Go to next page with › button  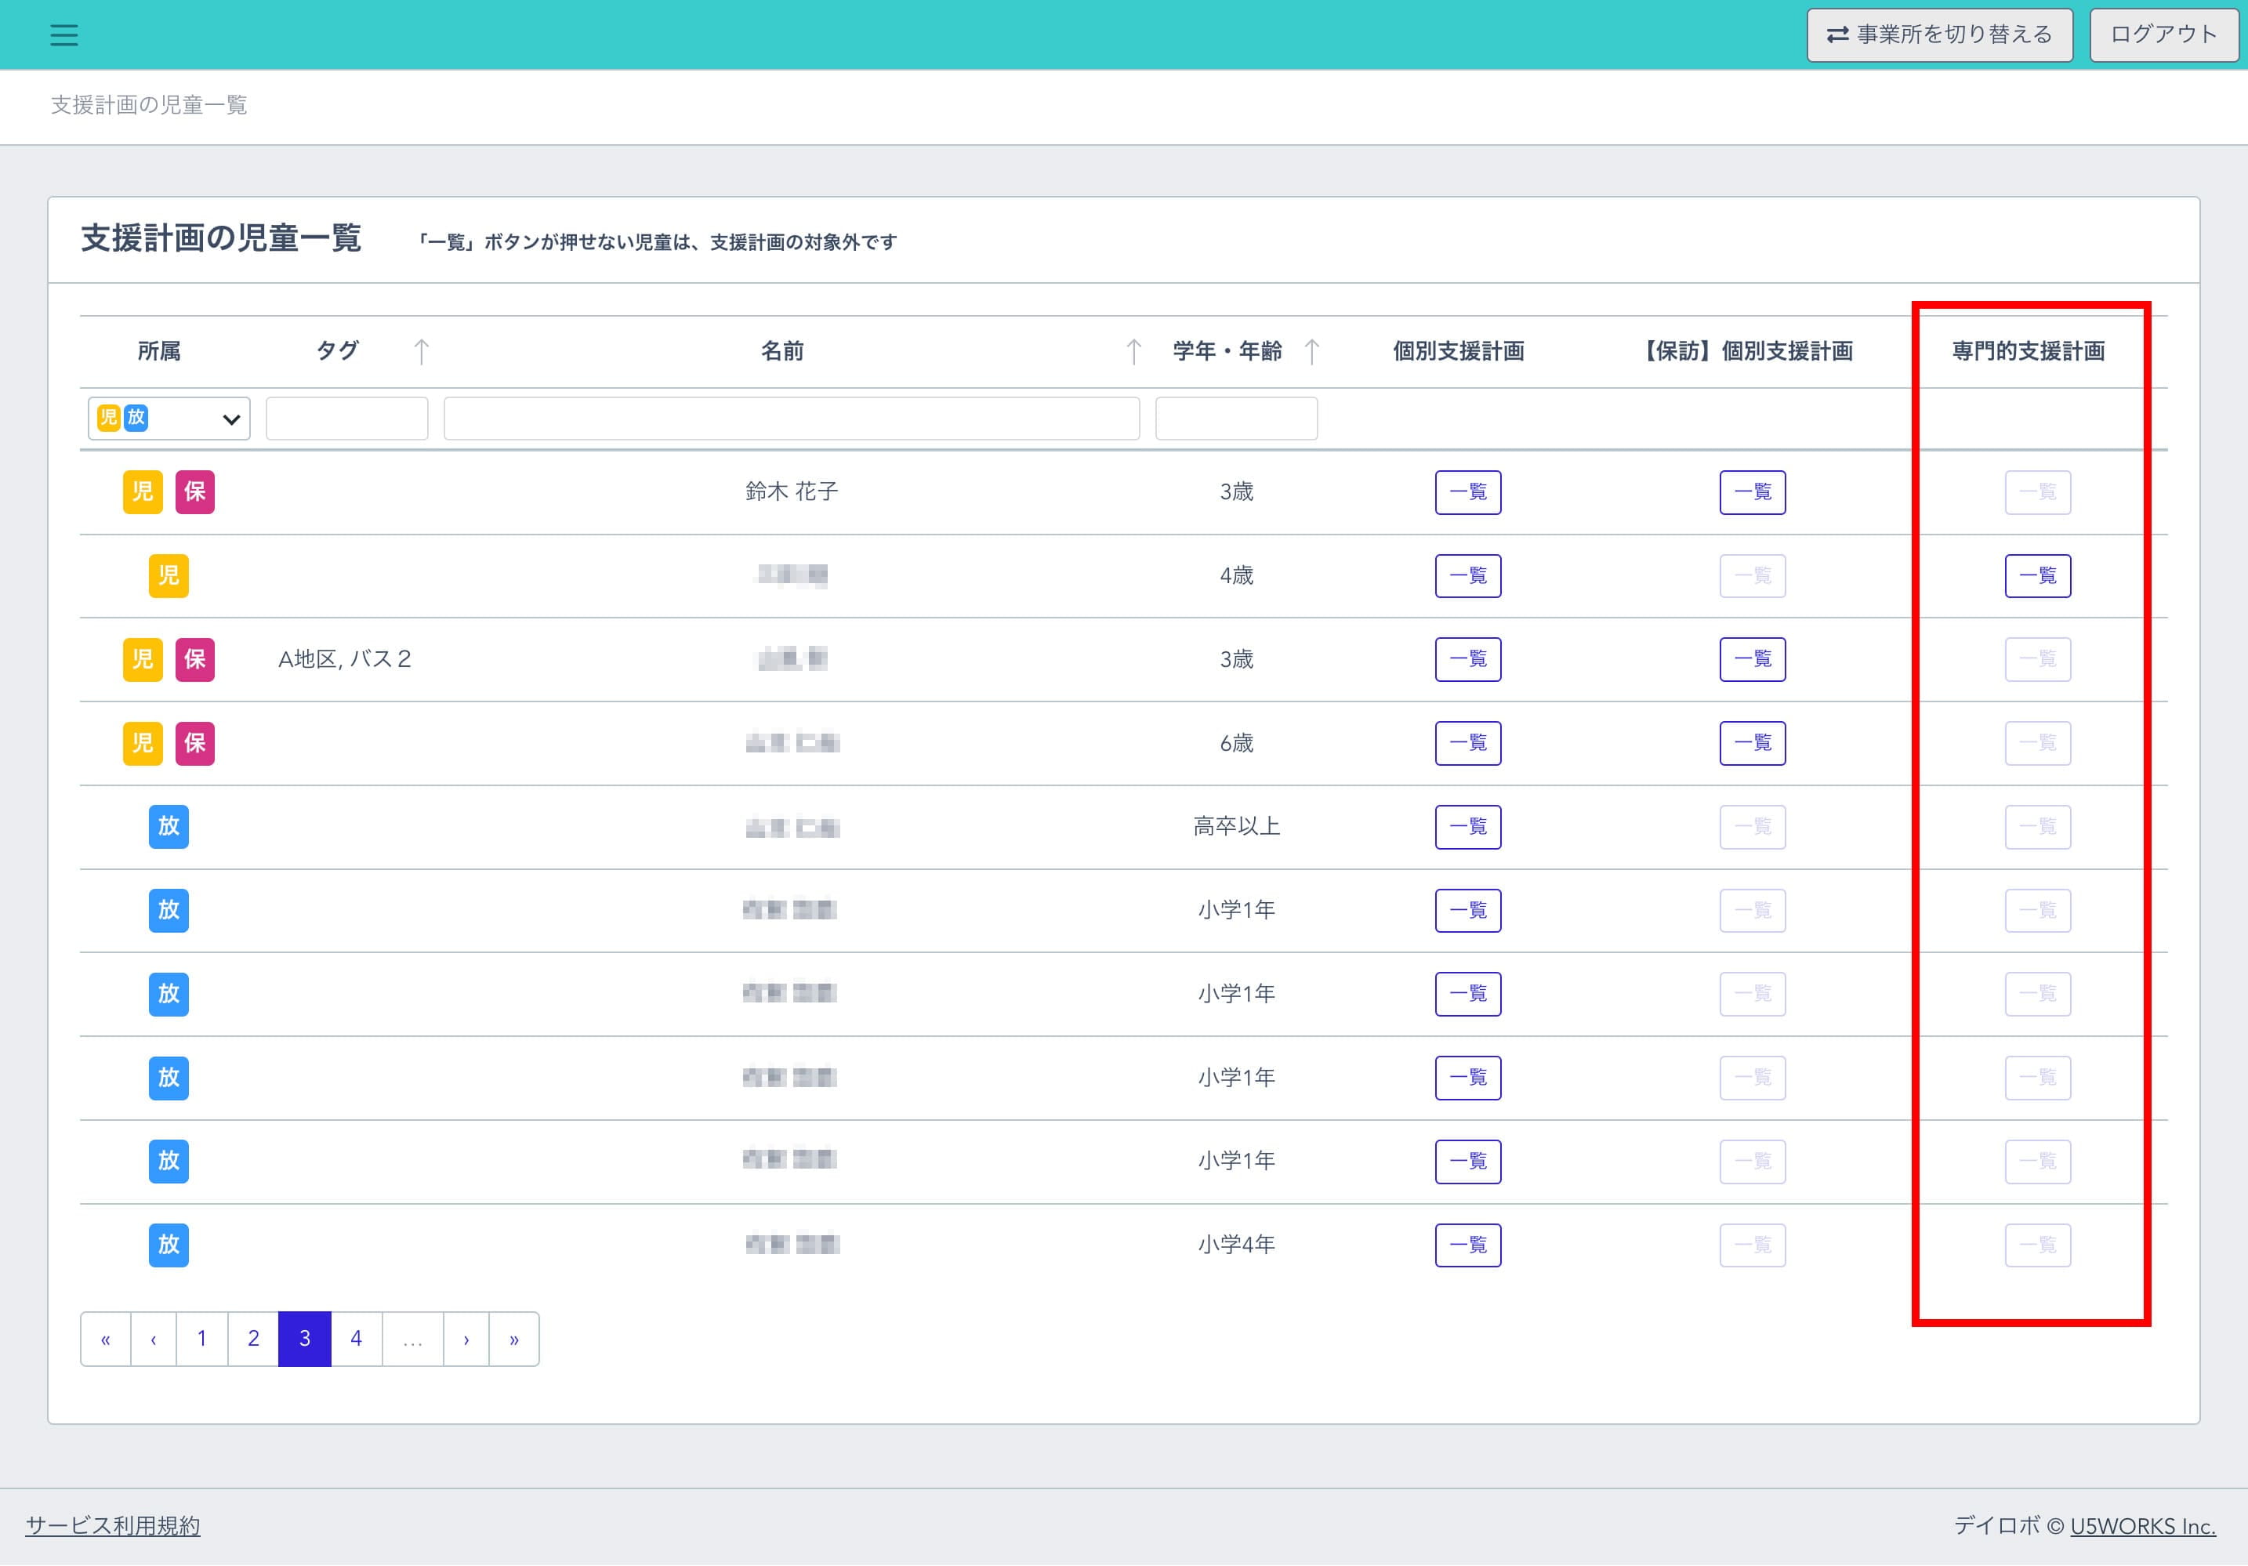pyautogui.click(x=466, y=1339)
